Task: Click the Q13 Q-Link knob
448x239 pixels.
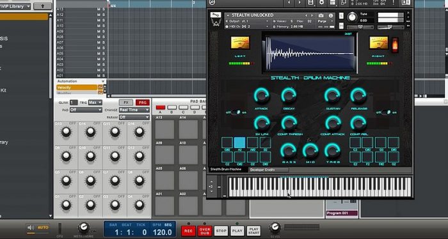Action: tap(66, 132)
